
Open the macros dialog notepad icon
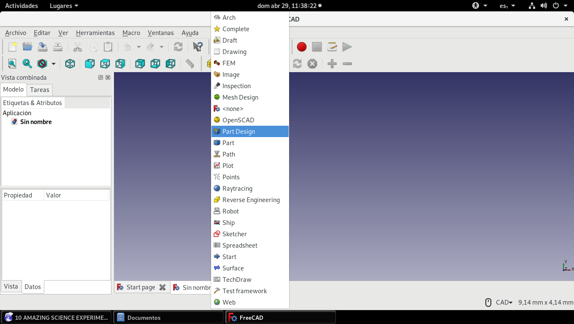coord(332,47)
